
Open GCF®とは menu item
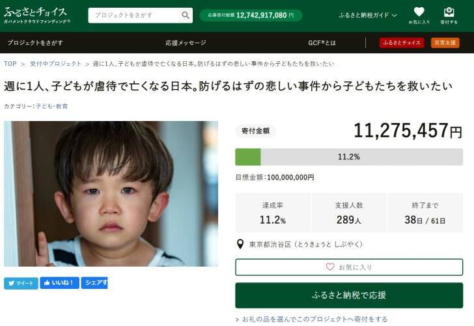322,43
